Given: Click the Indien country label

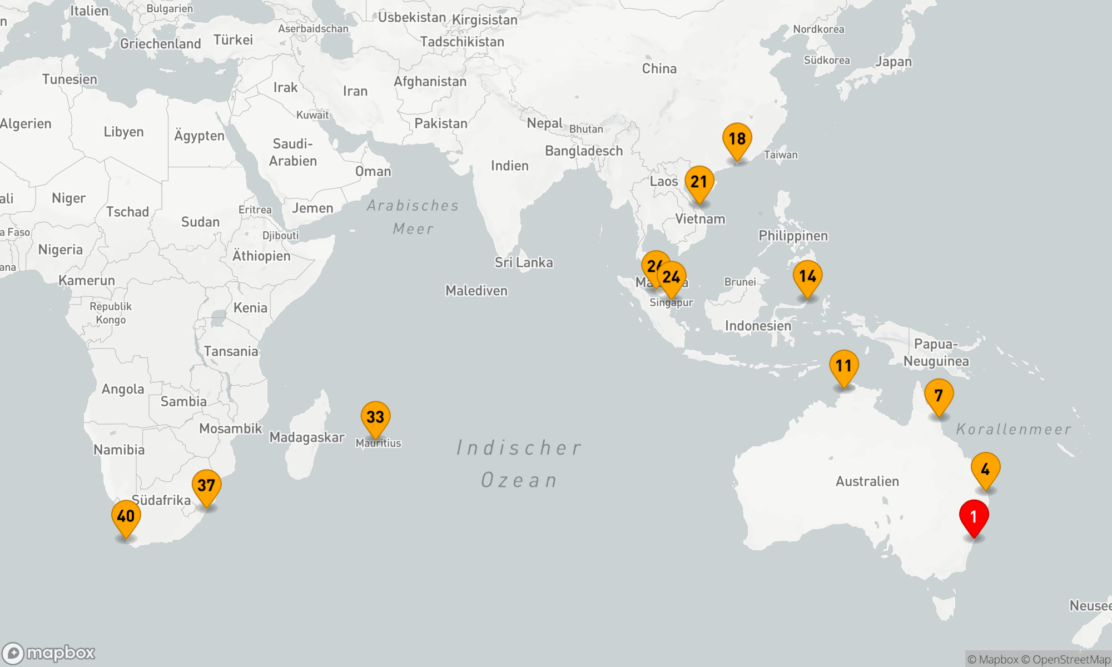Looking at the screenshot, I should tap(509, 166).
